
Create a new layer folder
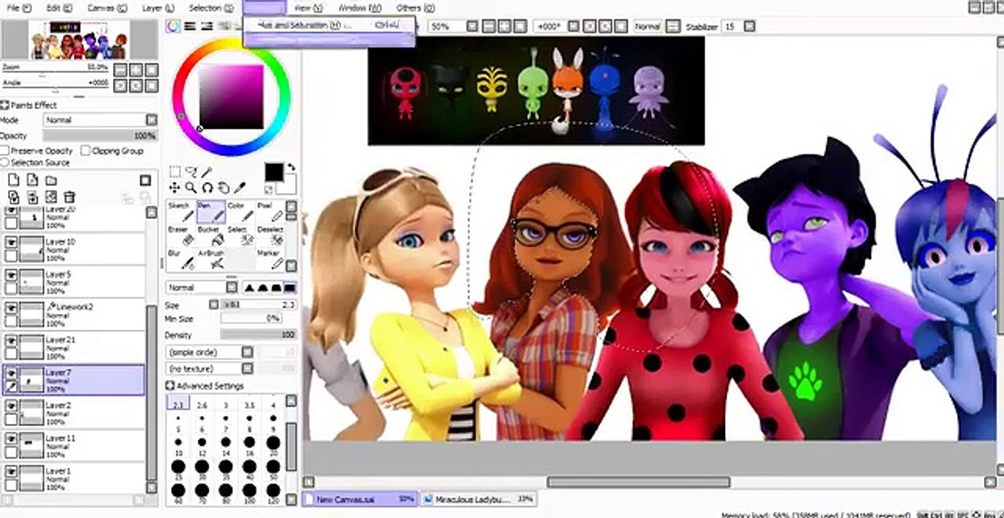click(51, 180)
